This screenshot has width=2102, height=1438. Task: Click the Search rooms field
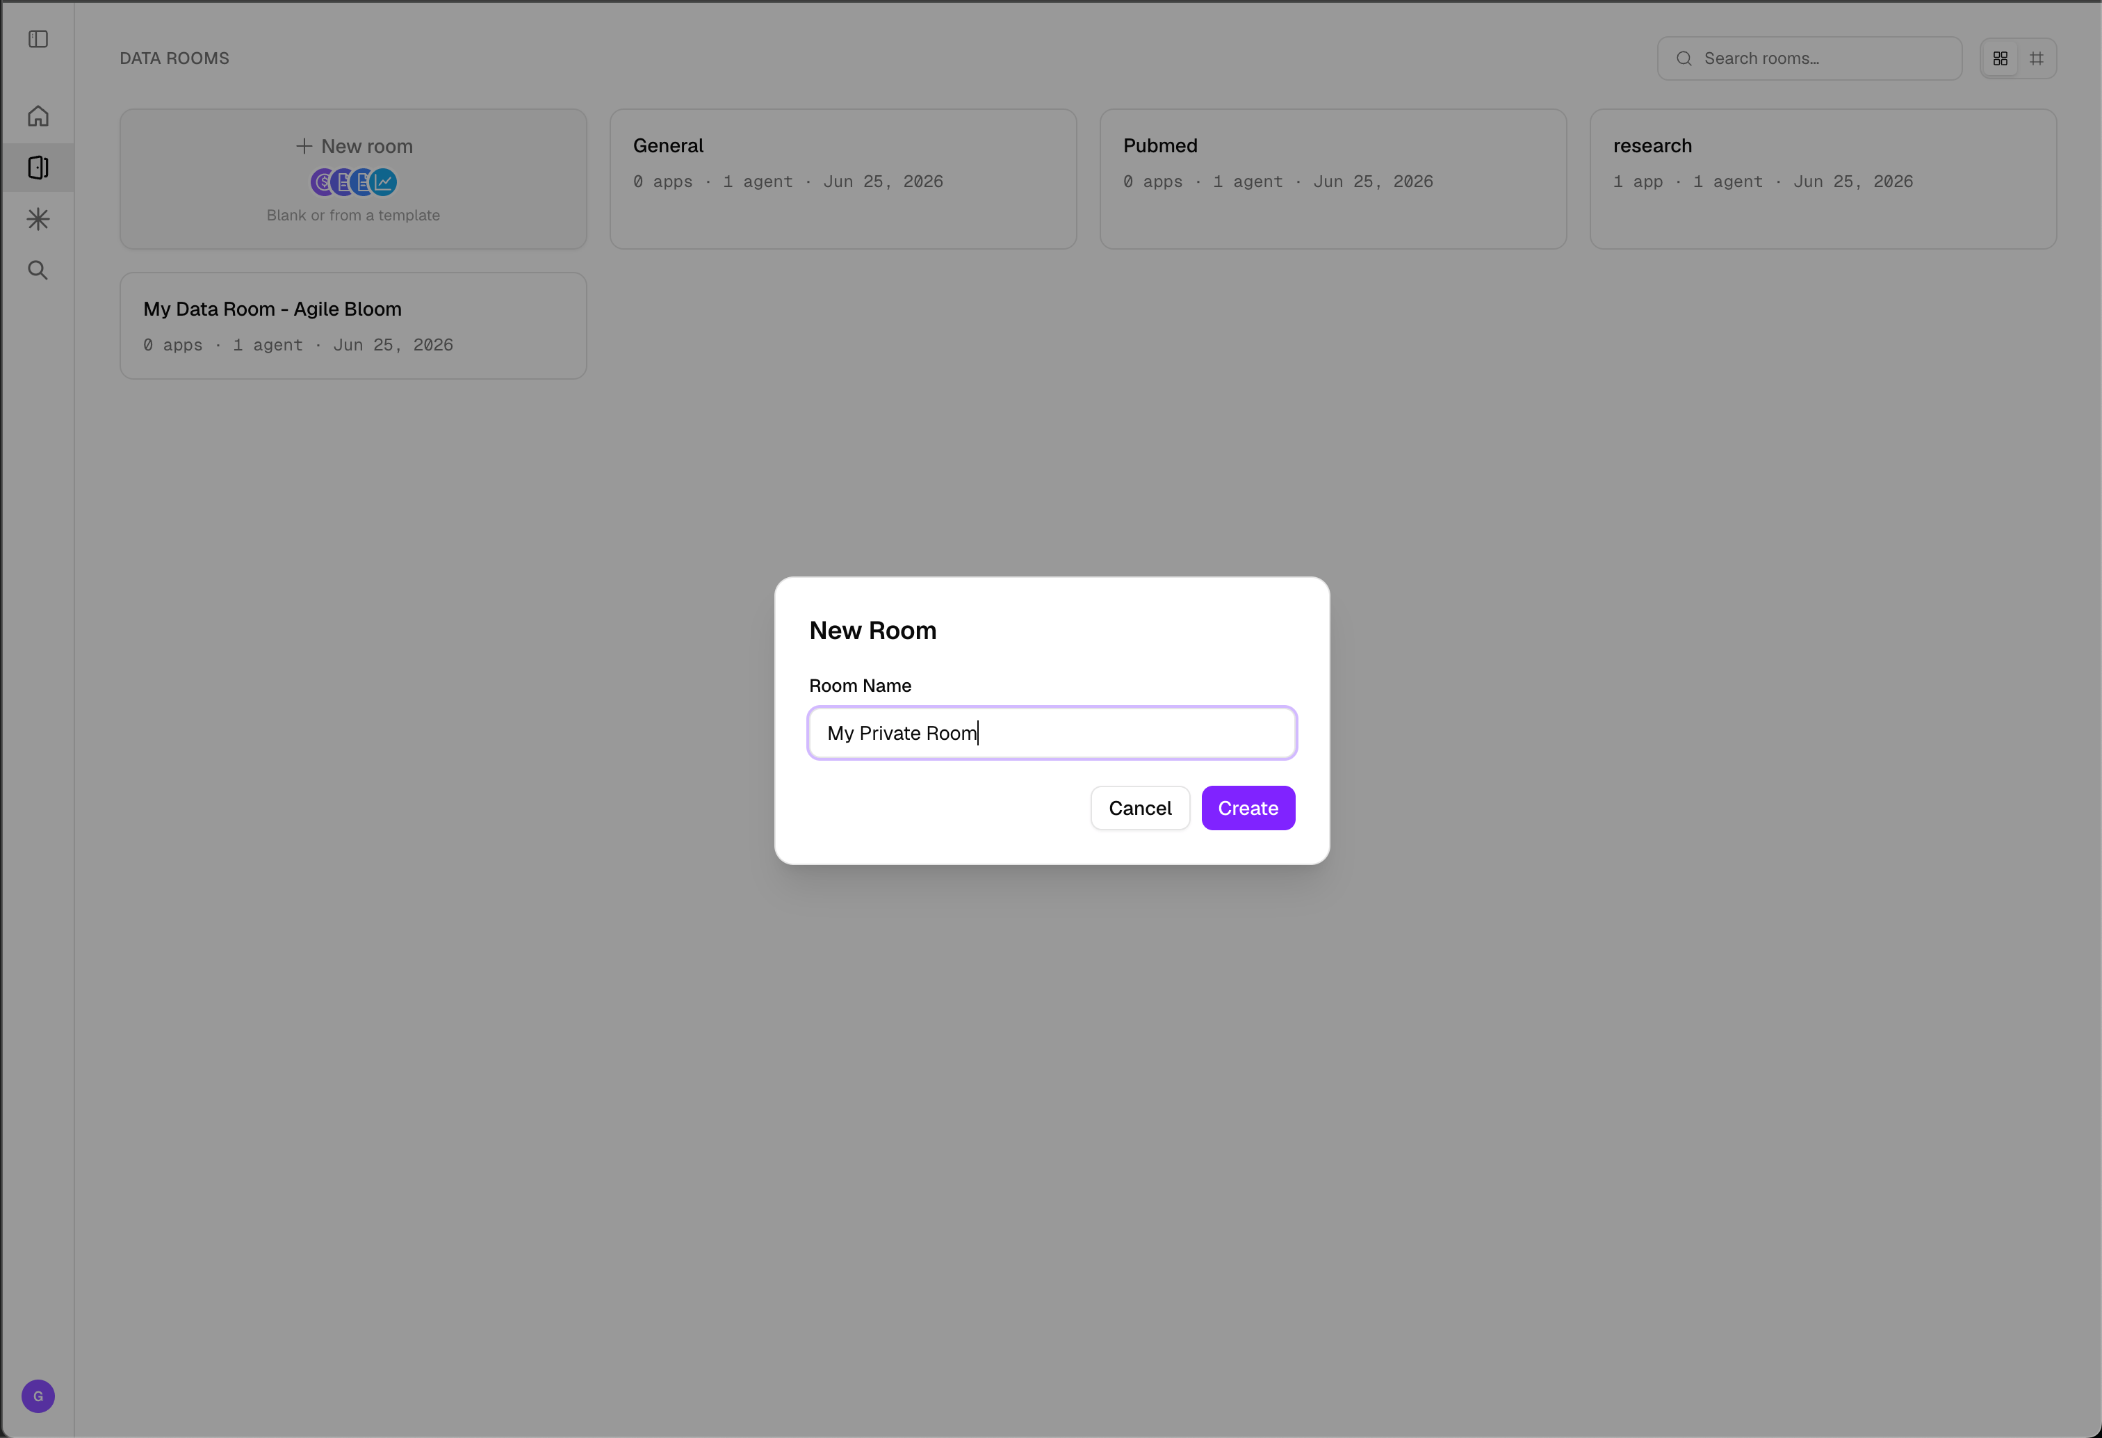1809,58
